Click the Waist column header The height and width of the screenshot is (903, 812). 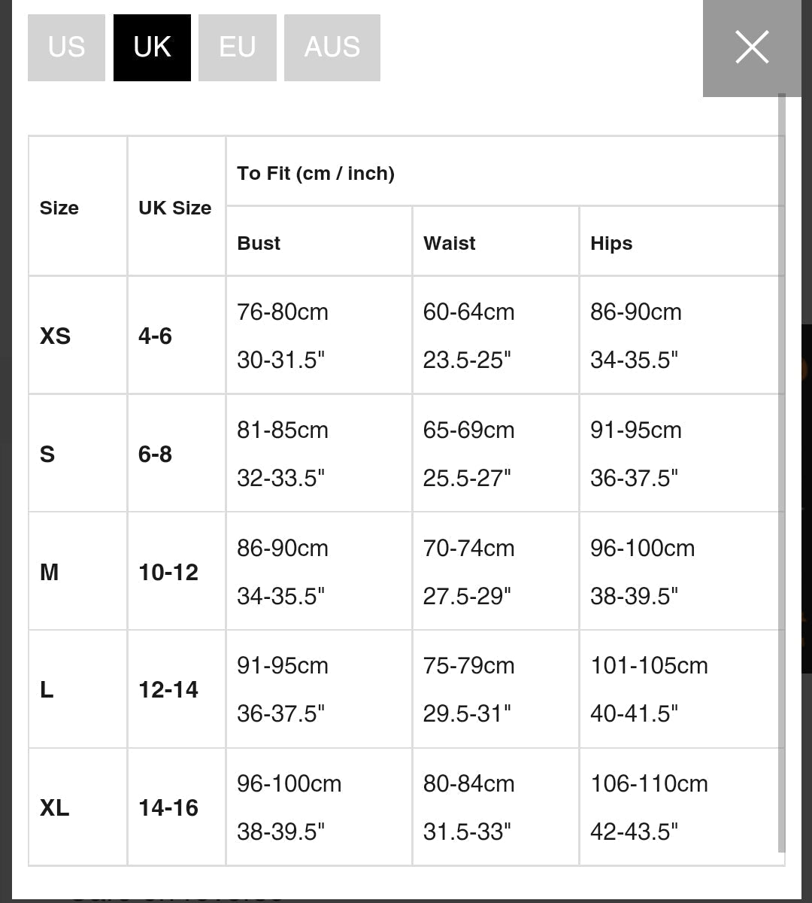coord(450,243)
